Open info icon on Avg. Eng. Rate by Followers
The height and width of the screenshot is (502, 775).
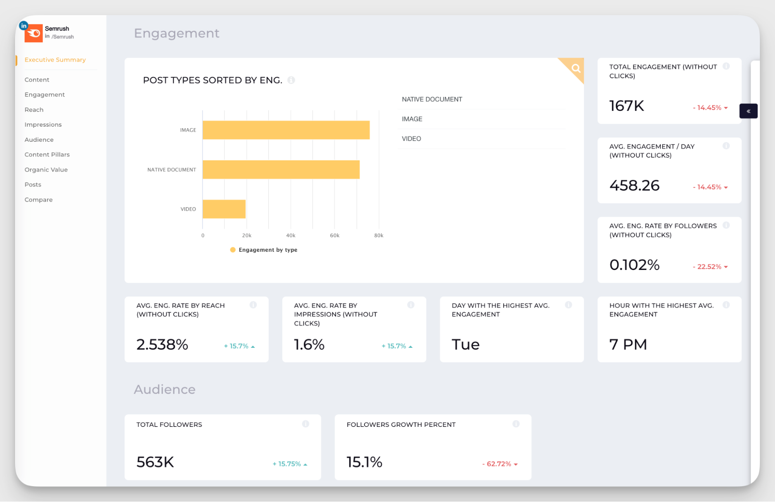[726, 225]
